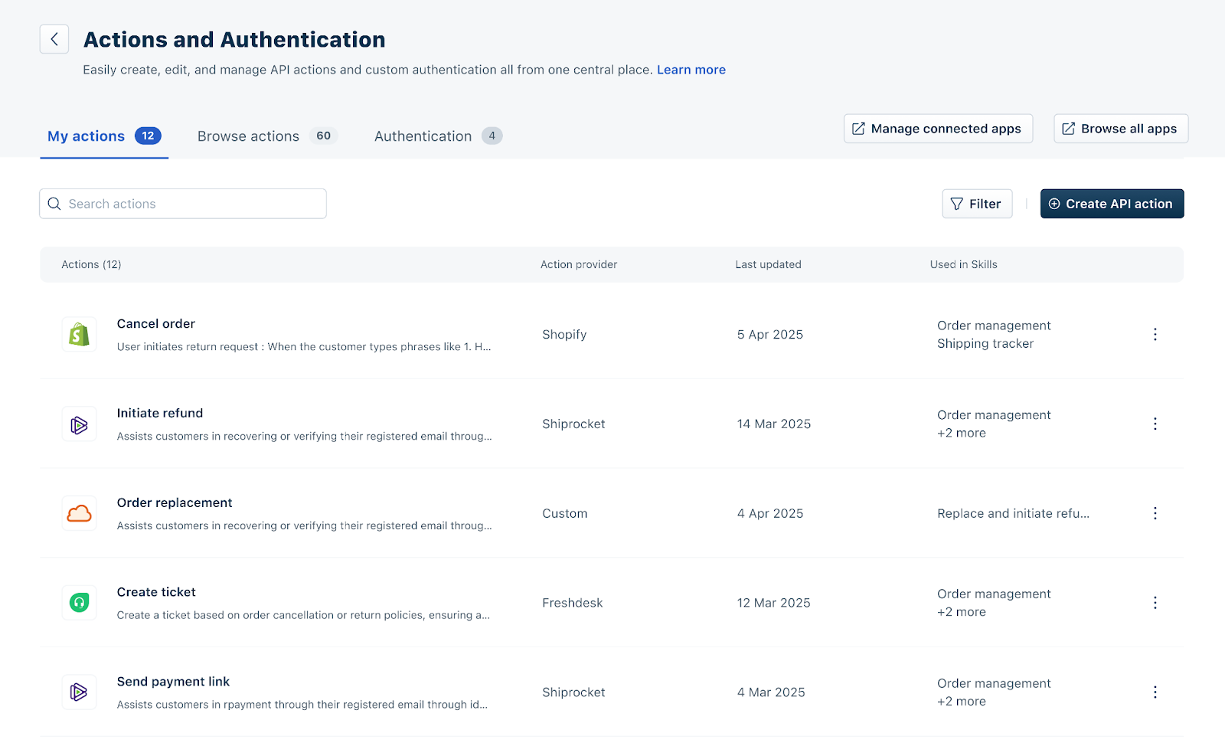The width and height of the screenshot is (1225, 743).
Task: Focus the Search actions field
Action: (184, 204)
